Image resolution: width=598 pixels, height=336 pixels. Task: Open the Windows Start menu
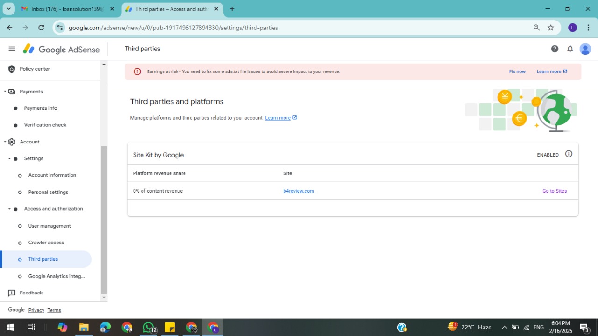coord(10,327)
